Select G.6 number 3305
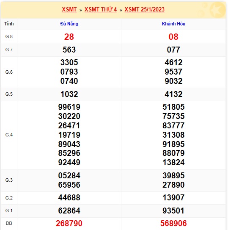Screen dimensions: 228x230 pyautogui.click(x=69, y=62)
